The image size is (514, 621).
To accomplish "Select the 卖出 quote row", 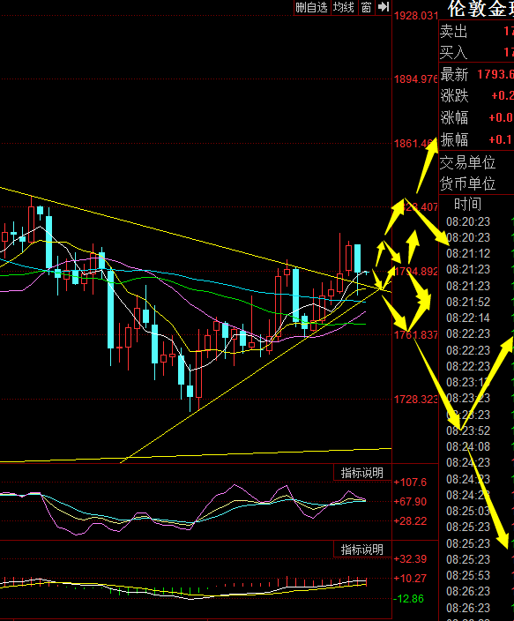I will [476, 31].
